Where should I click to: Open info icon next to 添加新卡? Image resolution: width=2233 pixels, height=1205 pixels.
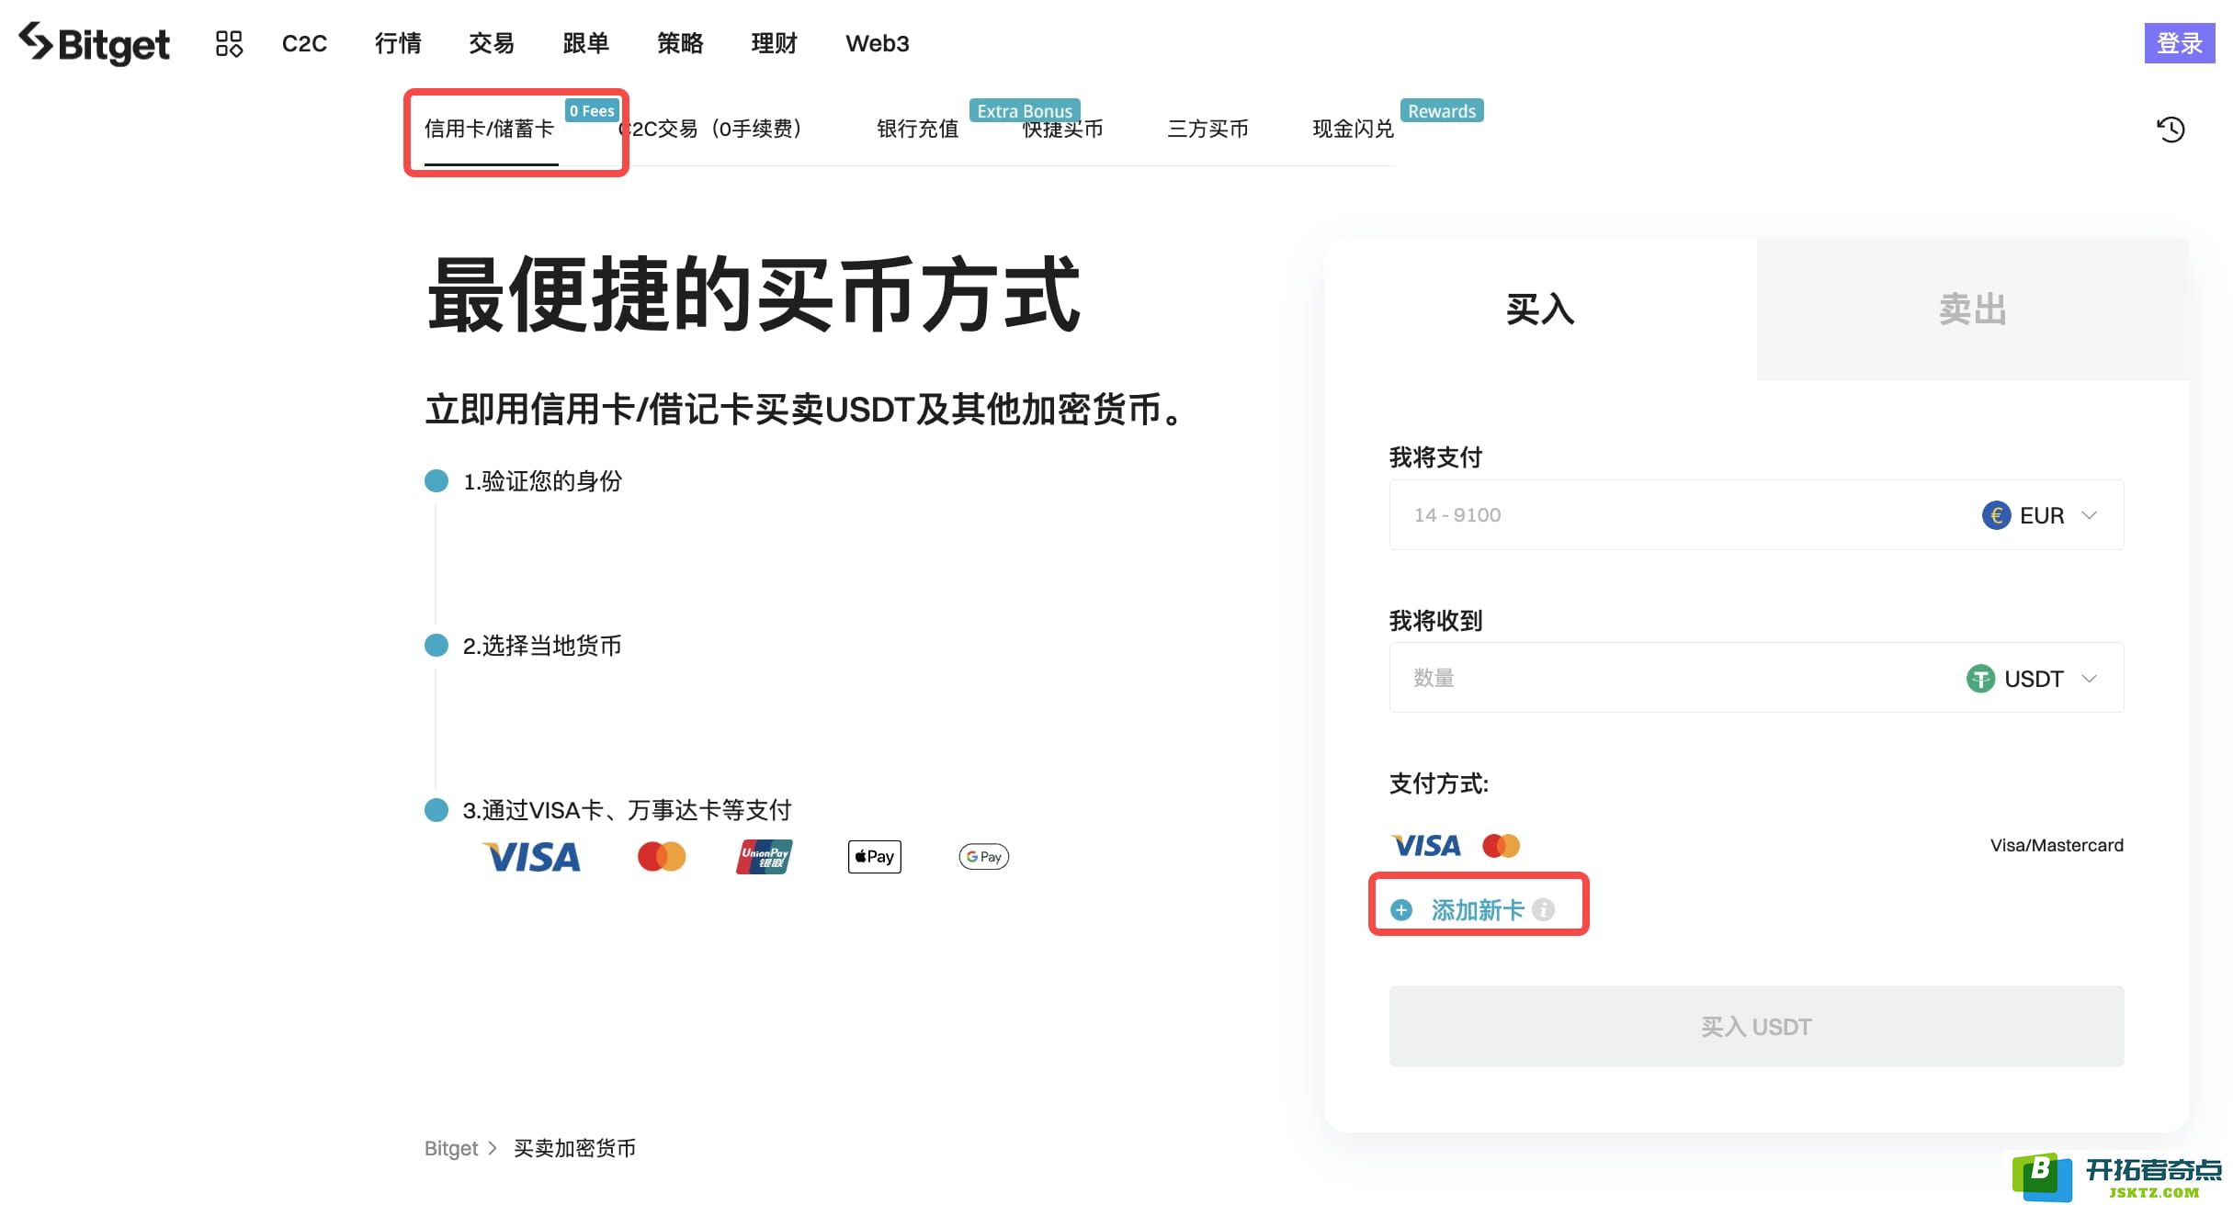[1544, 909]
